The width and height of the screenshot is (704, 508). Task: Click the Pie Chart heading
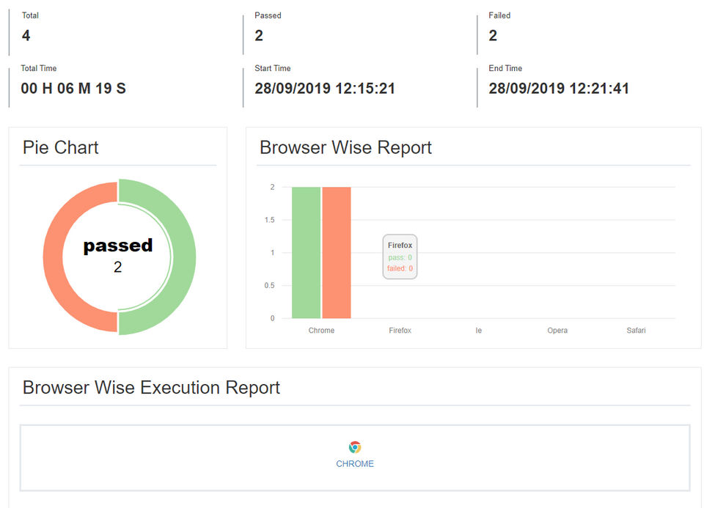click(60, 147)
